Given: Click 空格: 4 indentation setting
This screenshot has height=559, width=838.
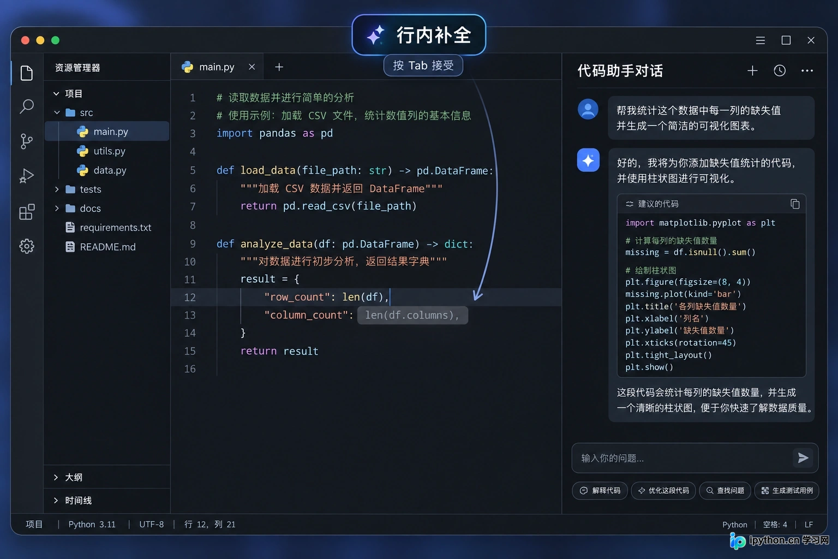Looking at the screenshot, I should (x=775, y=525).
